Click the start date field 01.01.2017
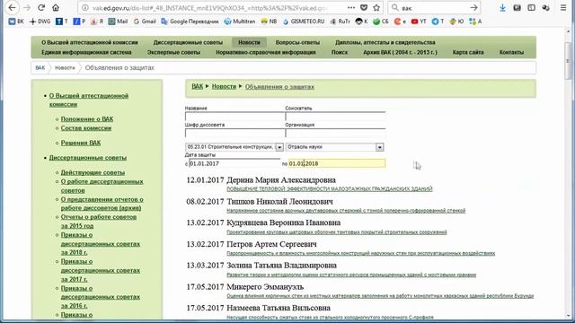 click(234, 163)
